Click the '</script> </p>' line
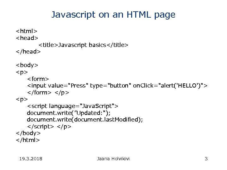The width and height of the screenshot is (227, 170). tap(49, 127)
